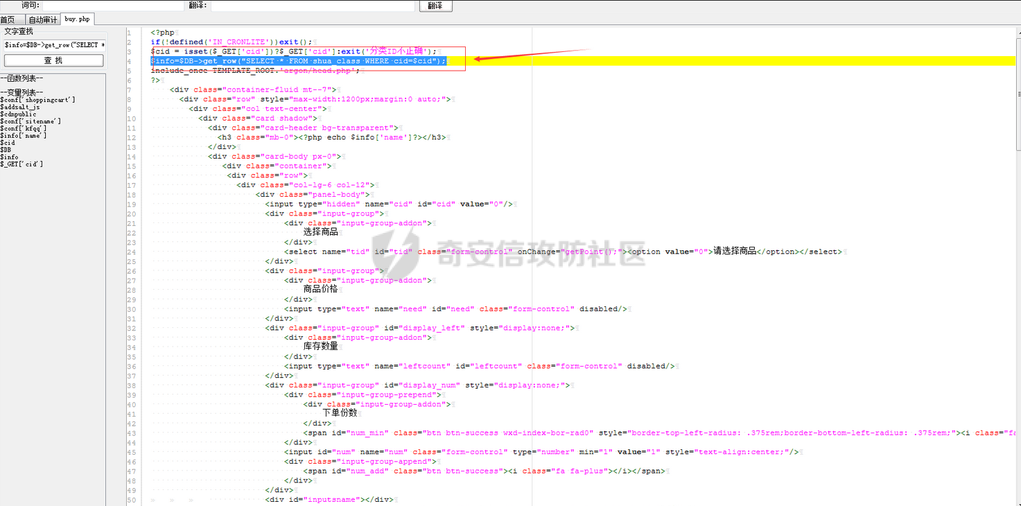Click the 查找 search button
Viewport: 1021px width, 506px height.
tap(53, 60)
